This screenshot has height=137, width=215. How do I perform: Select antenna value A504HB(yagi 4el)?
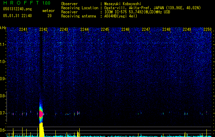point(121,16)
